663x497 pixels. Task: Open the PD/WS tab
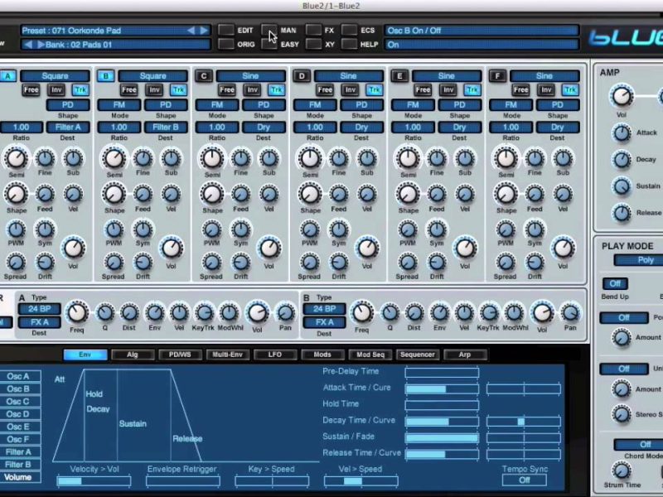(x=180, y=355)
